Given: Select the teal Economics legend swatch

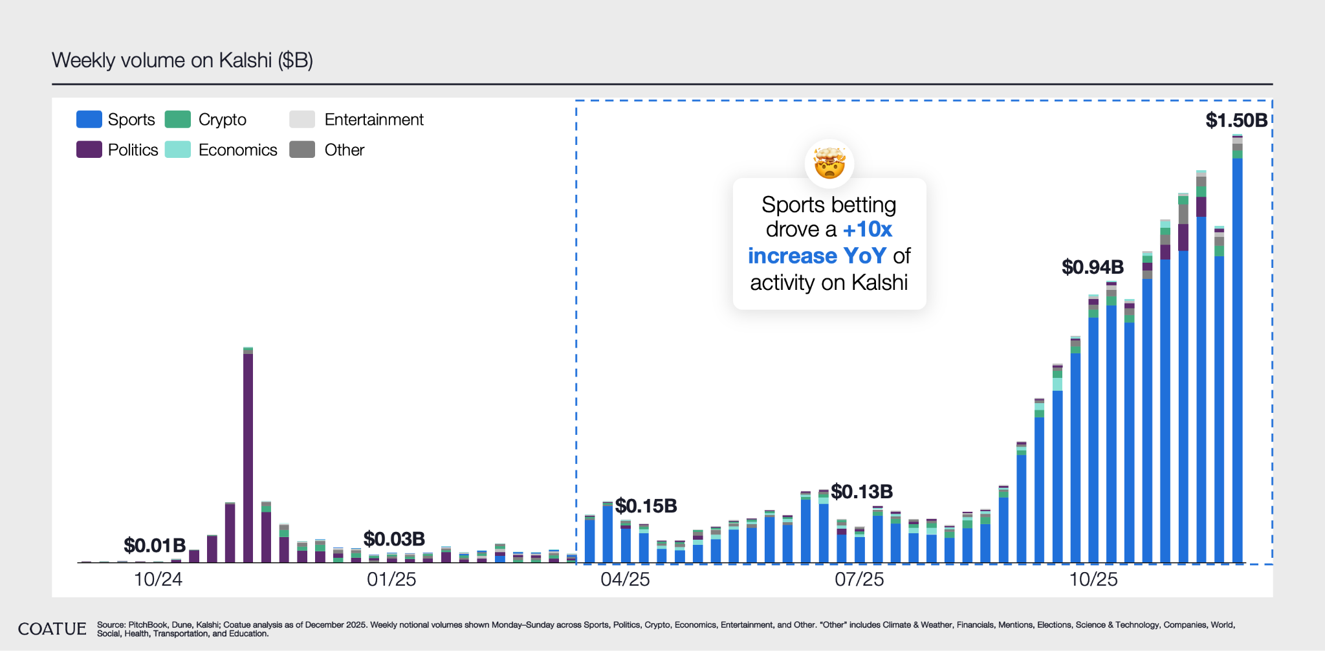Looking at the screenshot, I should (178, 149).
